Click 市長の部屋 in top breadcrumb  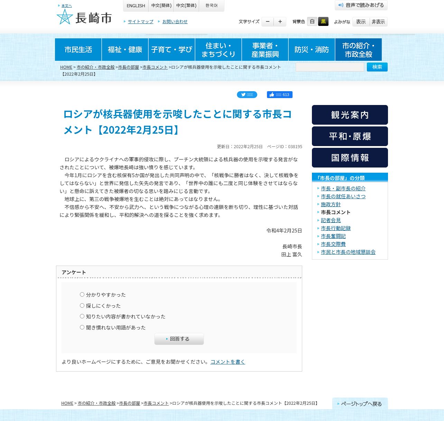128,67
